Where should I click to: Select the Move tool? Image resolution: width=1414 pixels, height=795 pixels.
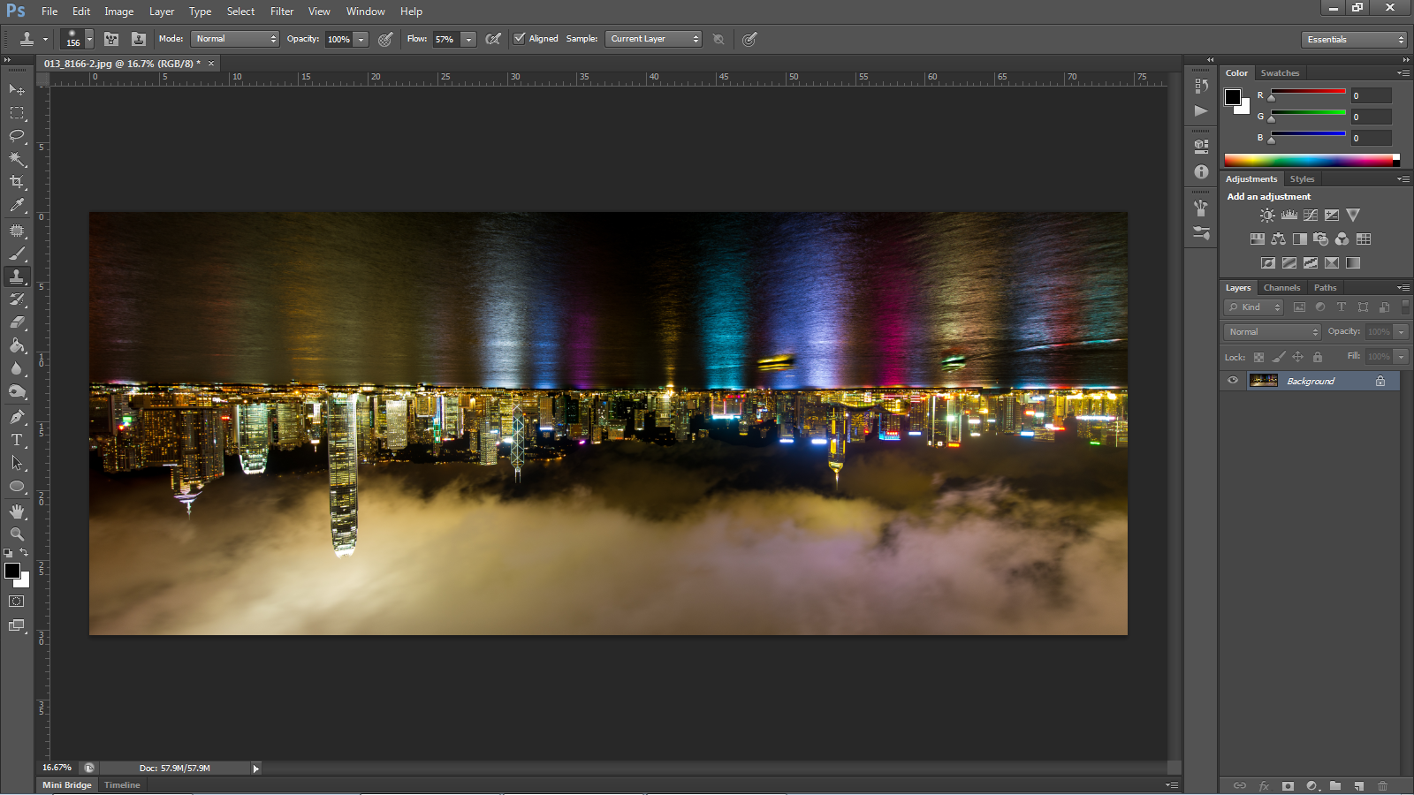point(17,90)
